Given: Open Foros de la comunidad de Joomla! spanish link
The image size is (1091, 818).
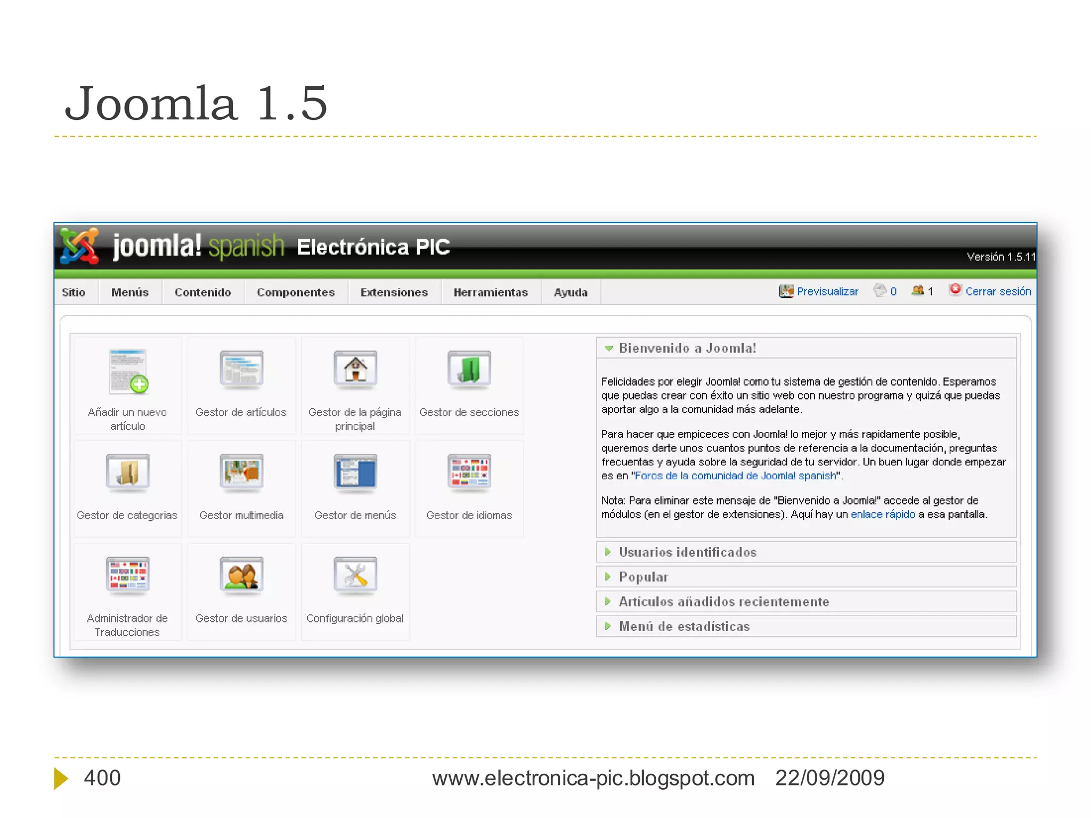Looking at the screenshot, I should coord(735,476).
